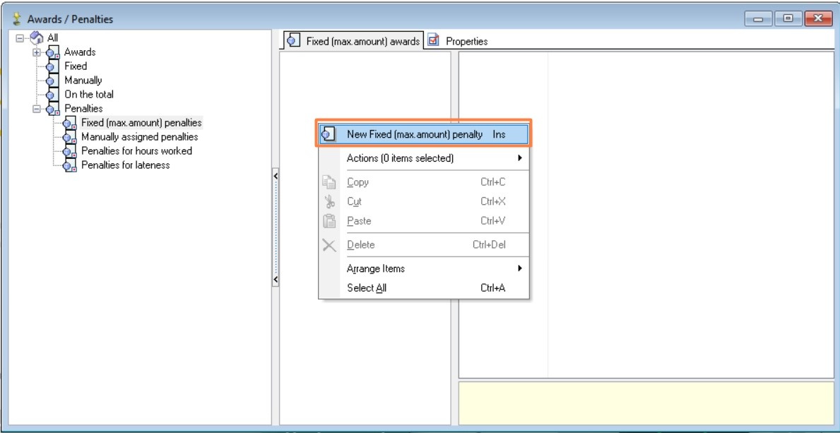
Task: Collapse the Penalties tree node
Action: pos(37,109)
